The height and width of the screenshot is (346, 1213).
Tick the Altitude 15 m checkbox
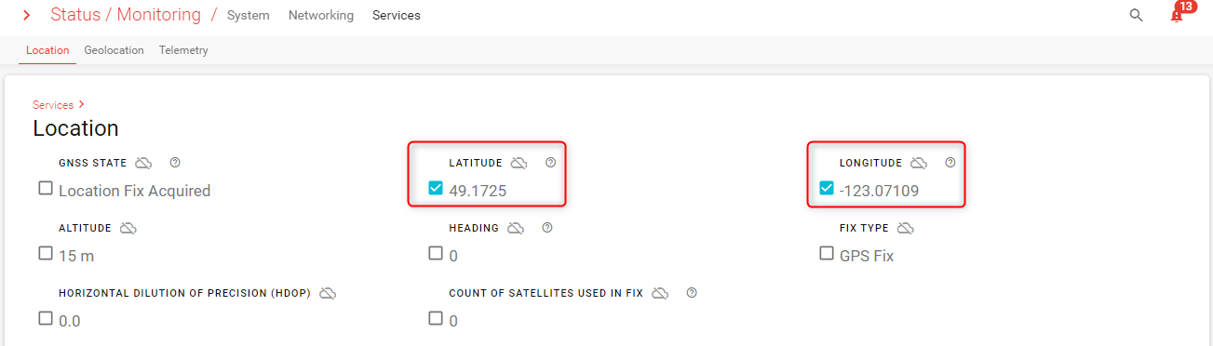[46, 253]
